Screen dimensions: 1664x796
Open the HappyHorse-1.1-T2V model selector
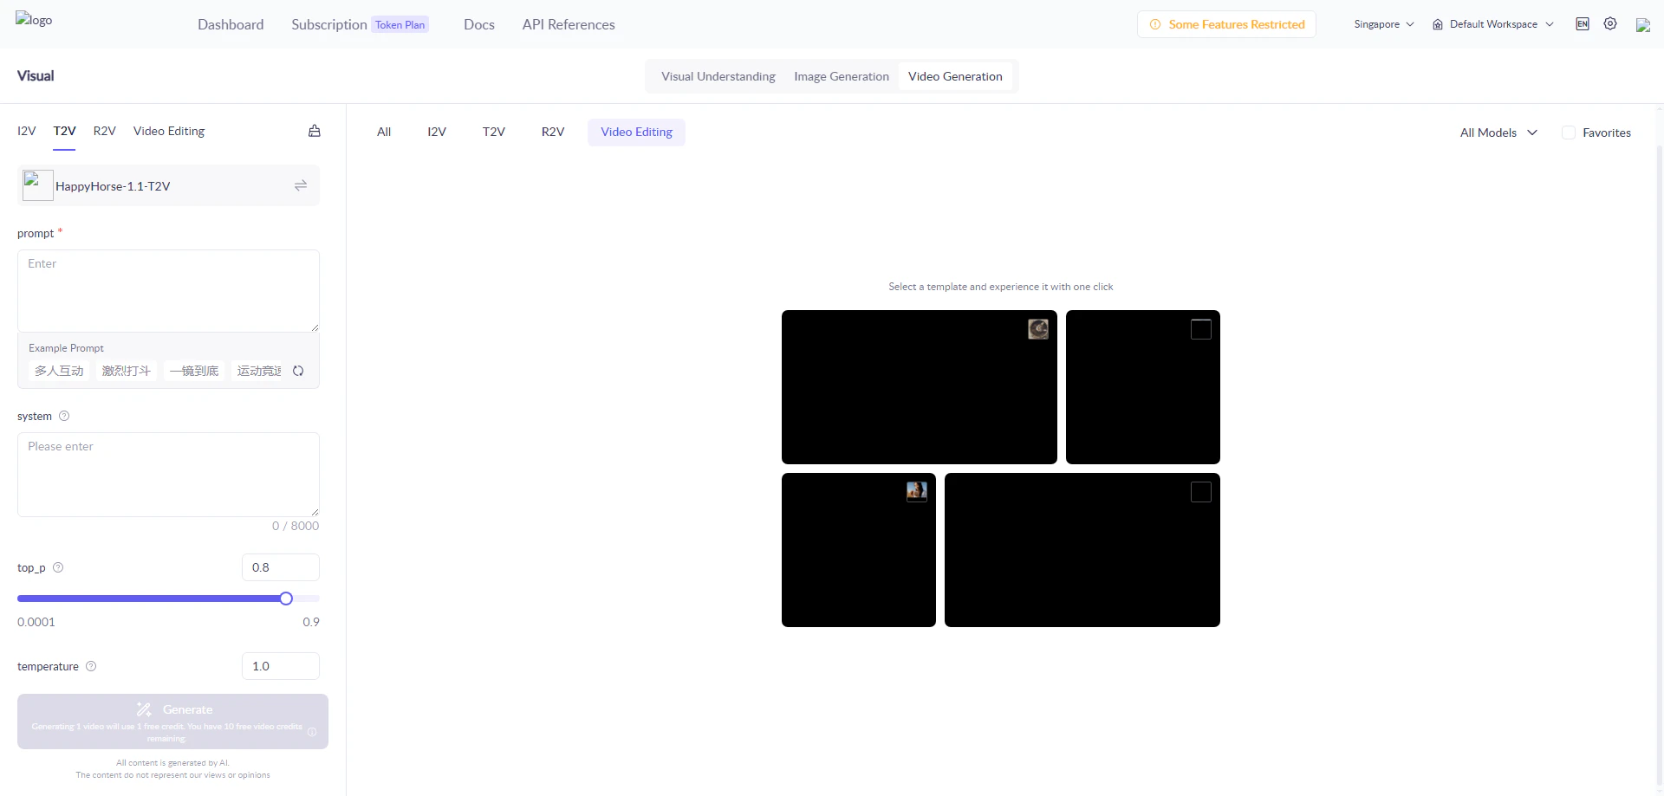pyautogui.click(x=168, y=185)
